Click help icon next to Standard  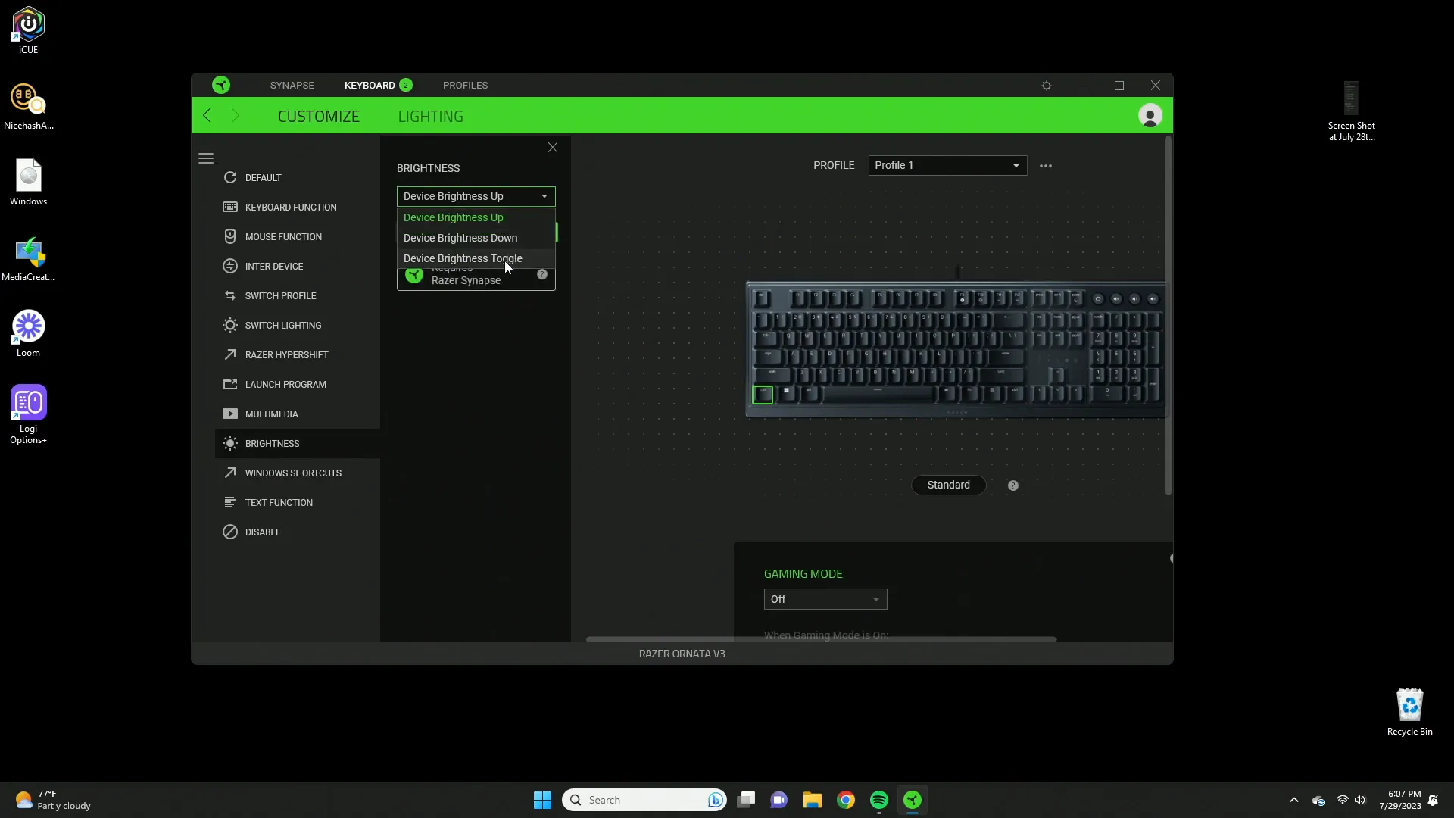(1013, 485)
